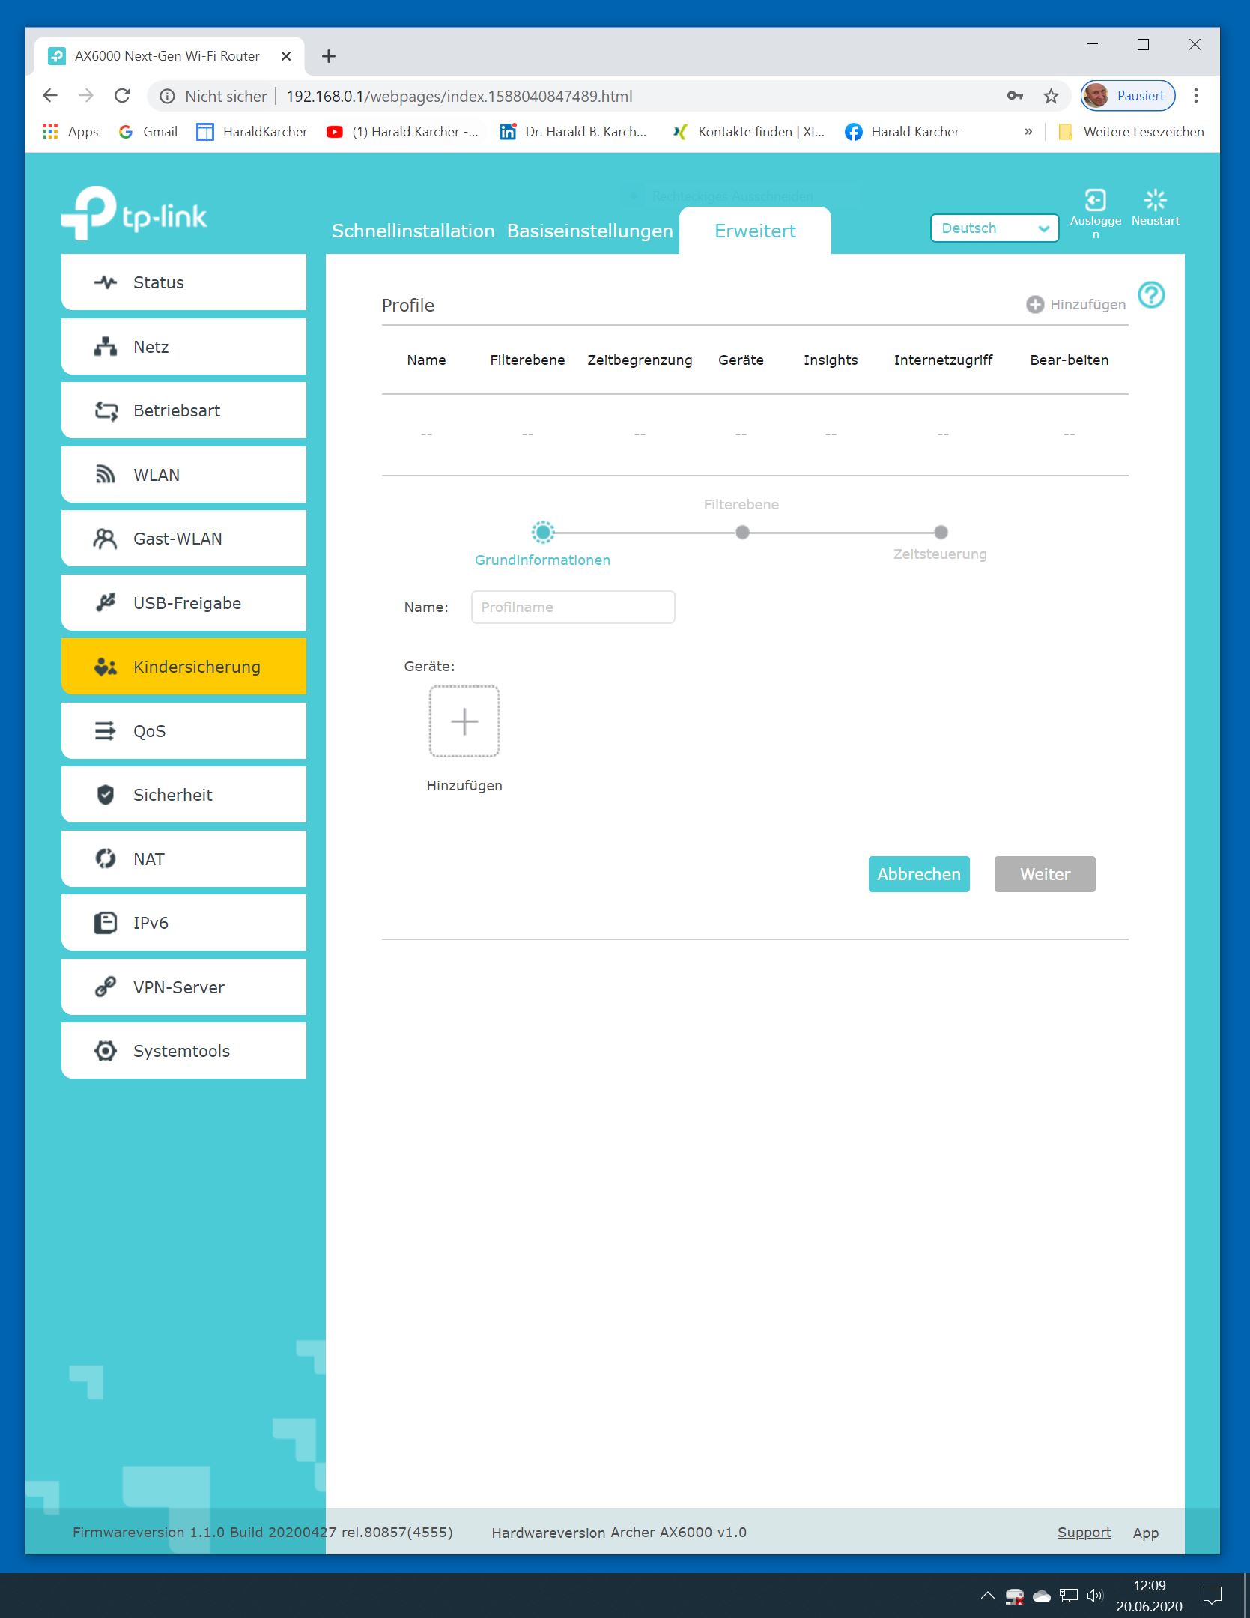Click the Zeitsteuerung step marker
Viewport: 1250px width, 1618px height.
[941, 533]
